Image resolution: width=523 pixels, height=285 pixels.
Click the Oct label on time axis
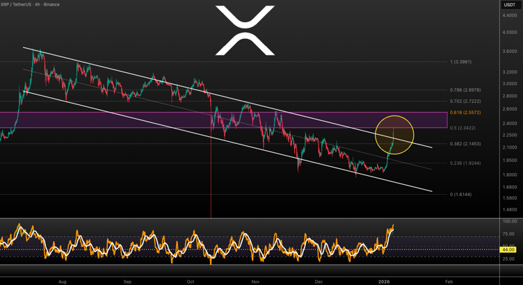pyautogui.click(x=191, y=281)
